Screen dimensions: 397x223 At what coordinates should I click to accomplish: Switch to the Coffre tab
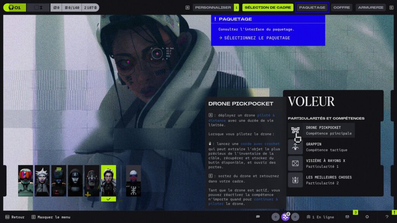pos(342,7)
